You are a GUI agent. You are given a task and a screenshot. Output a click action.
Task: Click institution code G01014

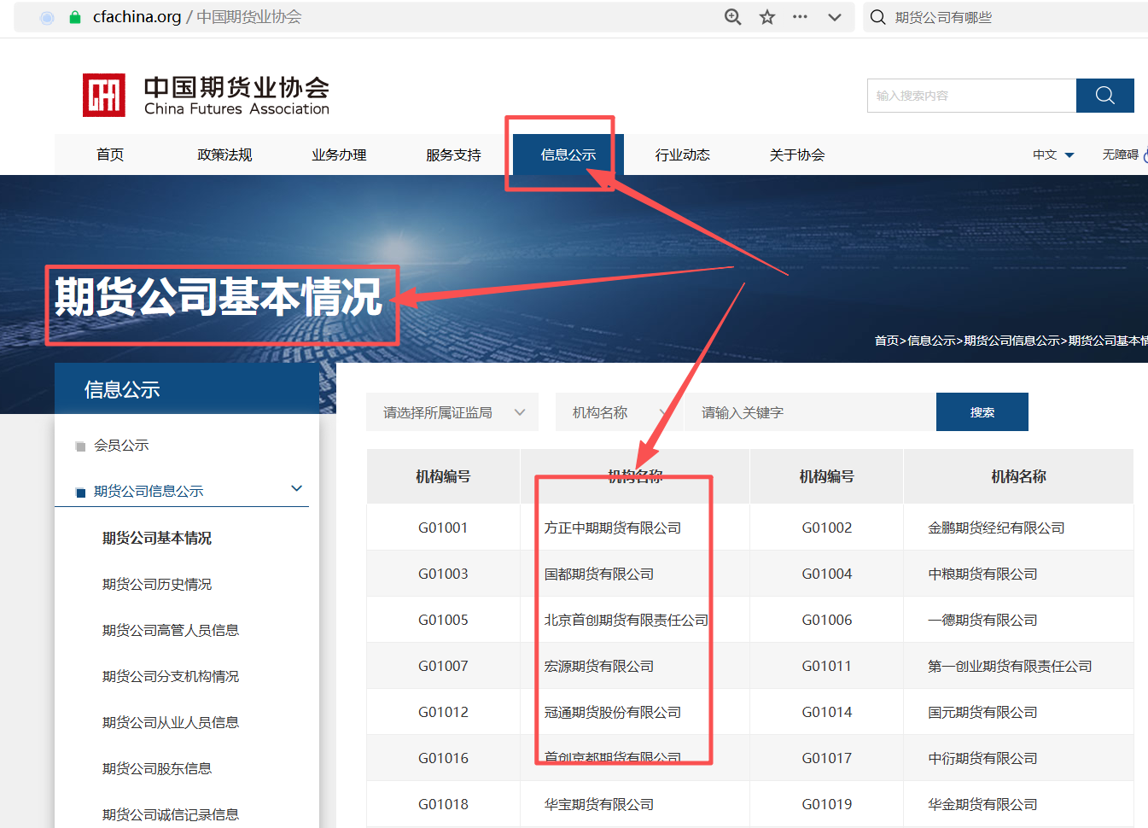827,712
